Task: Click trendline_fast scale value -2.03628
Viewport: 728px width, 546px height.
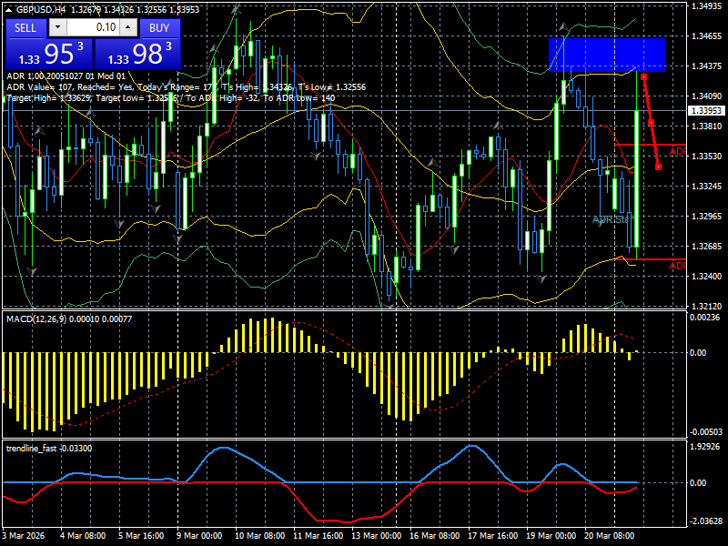Action: (706, 521)
